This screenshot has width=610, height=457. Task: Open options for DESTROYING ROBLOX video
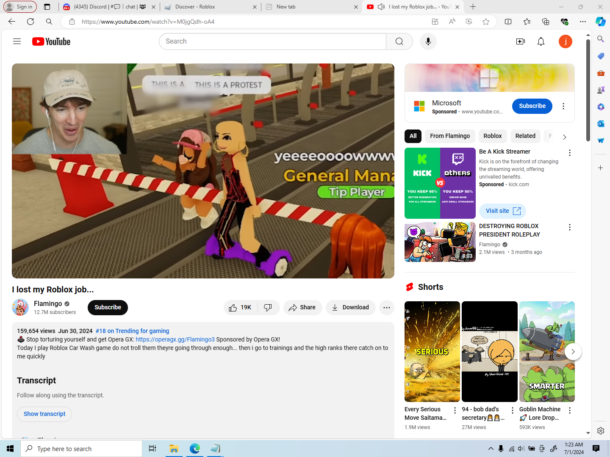(570, 227)
